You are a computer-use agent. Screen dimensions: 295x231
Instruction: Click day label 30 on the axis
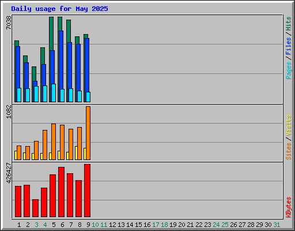point(268,225)
